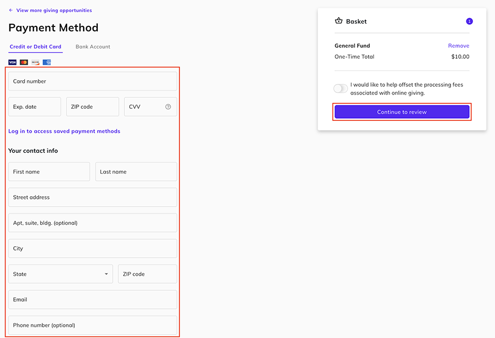The image size is (495, 338).
Task: Open Log in to access saved payment methods
Action: pyautogui.click(x=64, y=131)
